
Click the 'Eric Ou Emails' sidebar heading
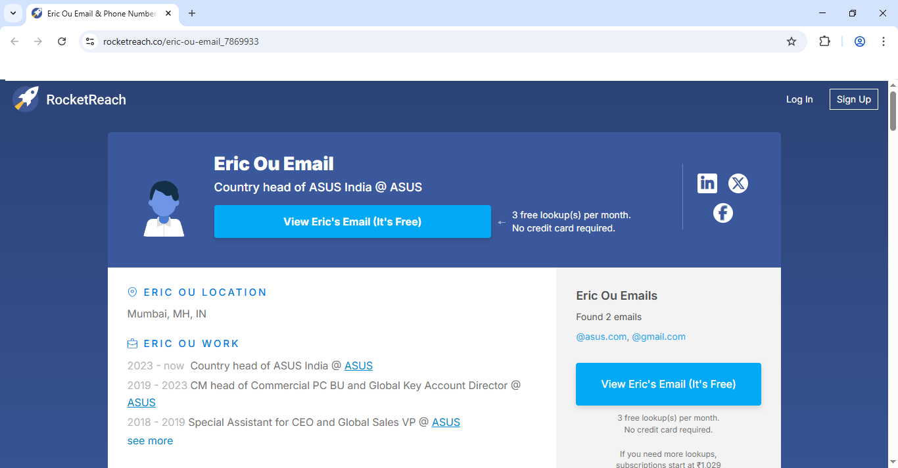617,296
